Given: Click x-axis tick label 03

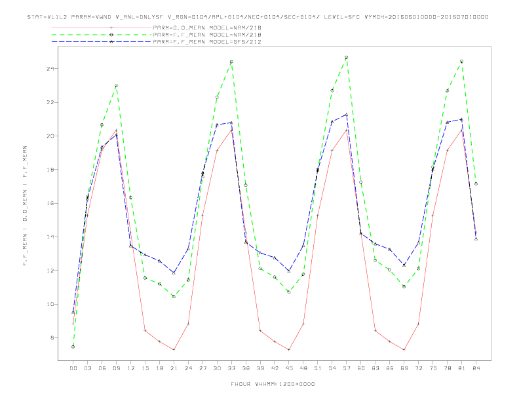Looking at the screenshot, I should pos(87,368).
